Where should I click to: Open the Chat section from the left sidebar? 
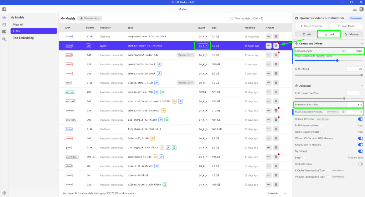(x=4, y=17)
